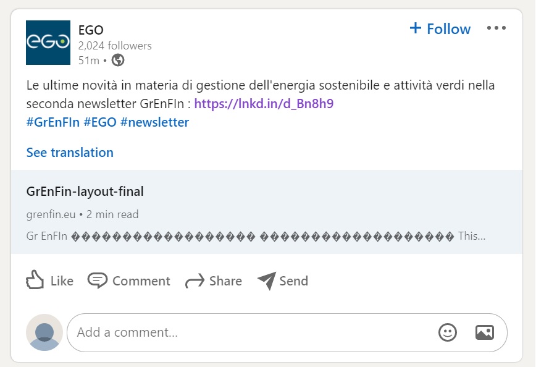Click the user avatar beside comment box

[44, 332]
